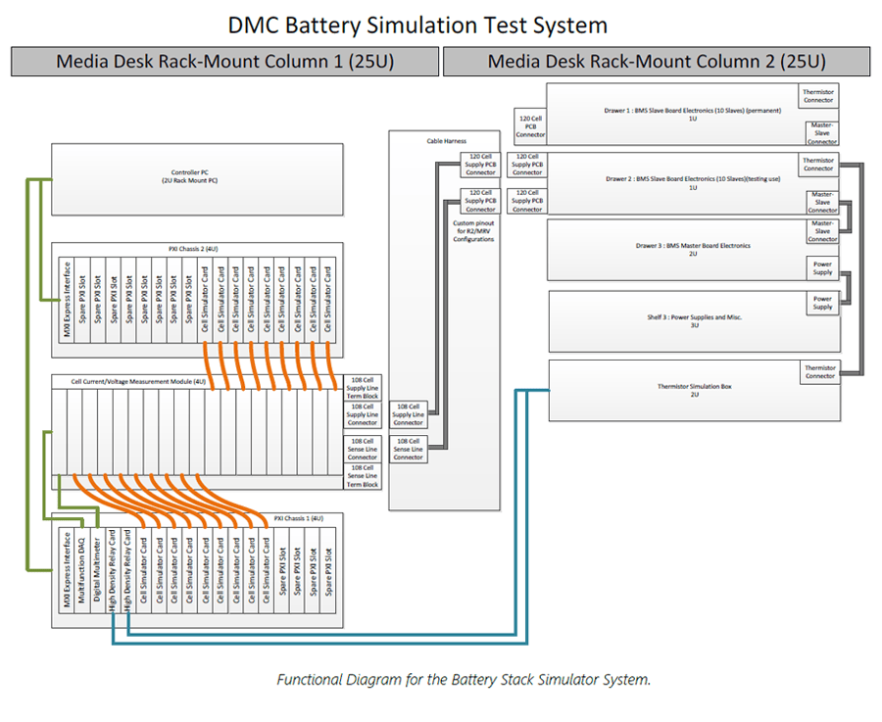
Task: Click '108 Cell Supply Line Connector' inside Cable Harness
Action: [409, 415]
